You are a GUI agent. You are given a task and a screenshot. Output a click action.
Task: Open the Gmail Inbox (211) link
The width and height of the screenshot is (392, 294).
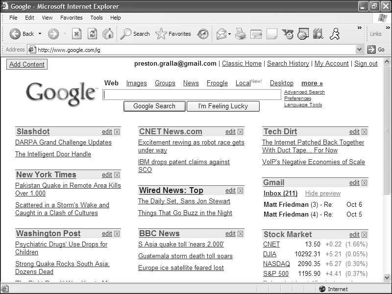pyautogui.click(x=280, y=194)
